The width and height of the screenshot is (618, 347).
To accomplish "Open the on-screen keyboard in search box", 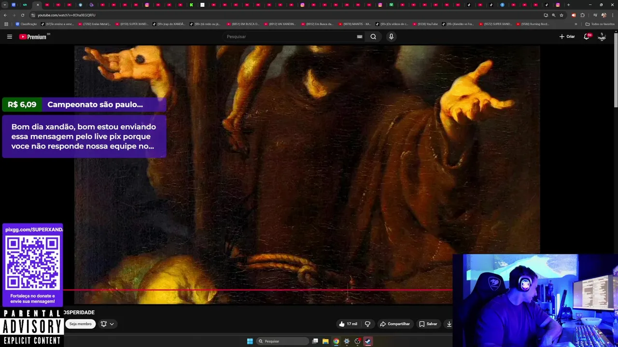I will tap(359, 37).
